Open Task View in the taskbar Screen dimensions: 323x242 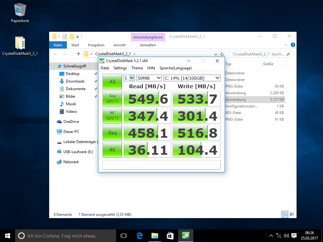[x=124, y=236]
